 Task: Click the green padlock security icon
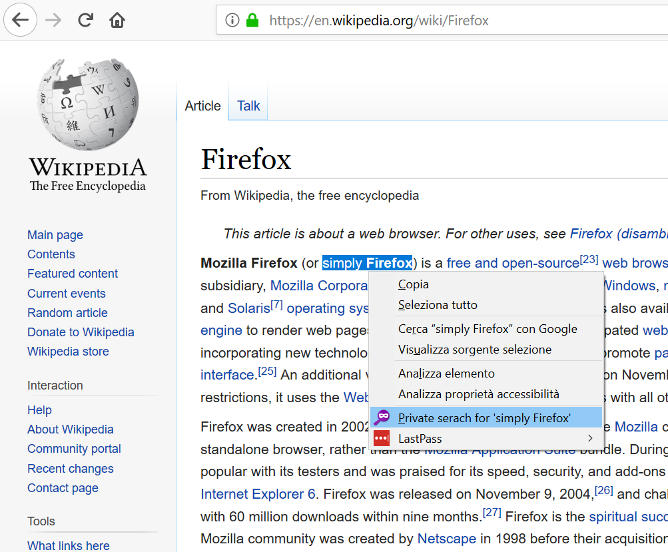pos(252,20)
